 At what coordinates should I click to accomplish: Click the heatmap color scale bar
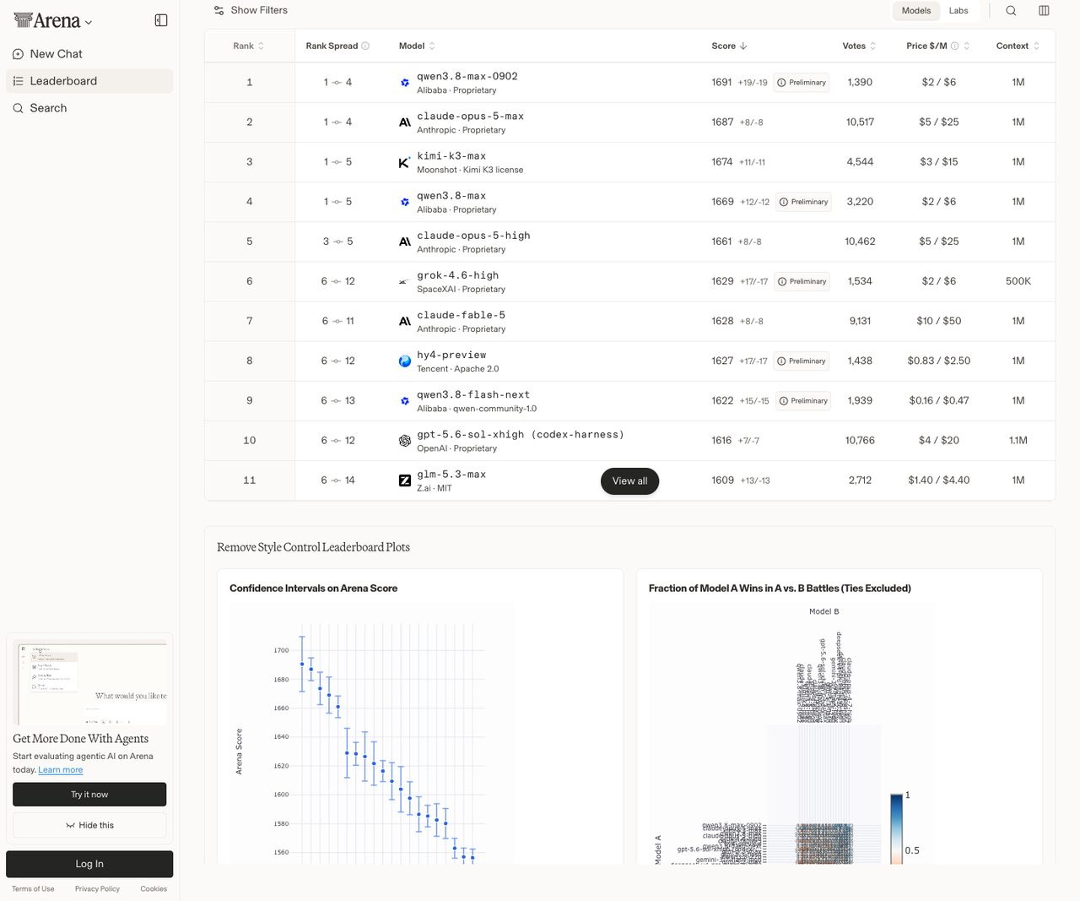pos(896,828)
